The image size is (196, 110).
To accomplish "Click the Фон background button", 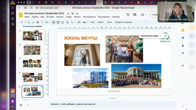I will 92,22.
